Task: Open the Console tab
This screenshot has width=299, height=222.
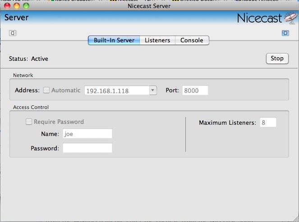Action: (x=192, y=41)
